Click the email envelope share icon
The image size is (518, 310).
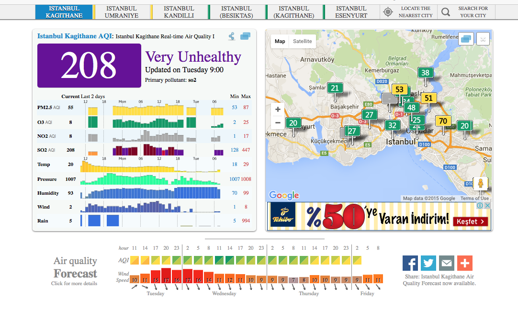click(447, 263)
